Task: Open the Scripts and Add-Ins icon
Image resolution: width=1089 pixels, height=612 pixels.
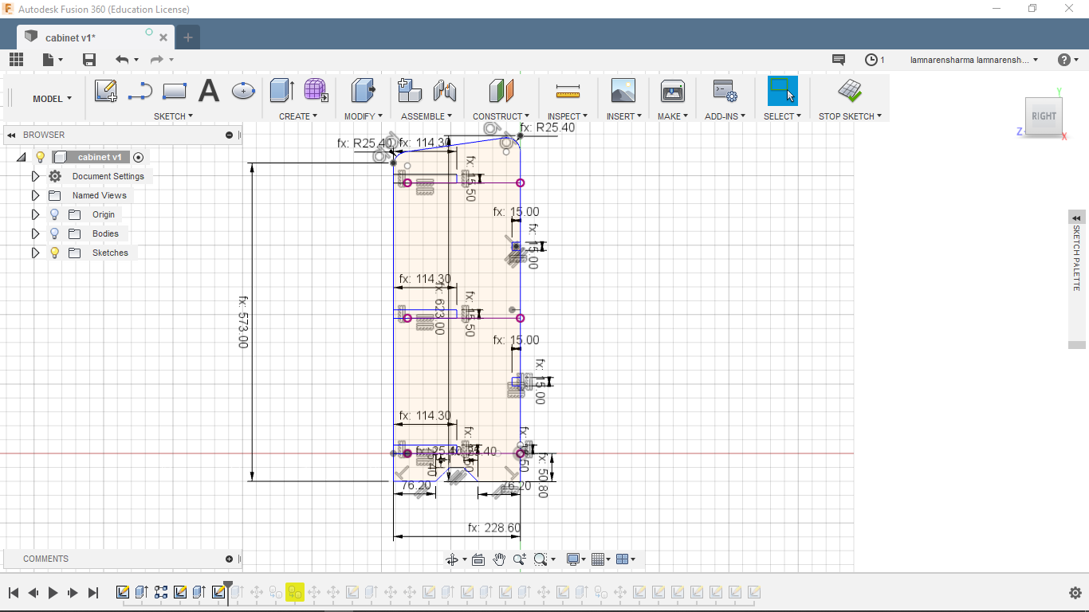Action: pos(724,91)
